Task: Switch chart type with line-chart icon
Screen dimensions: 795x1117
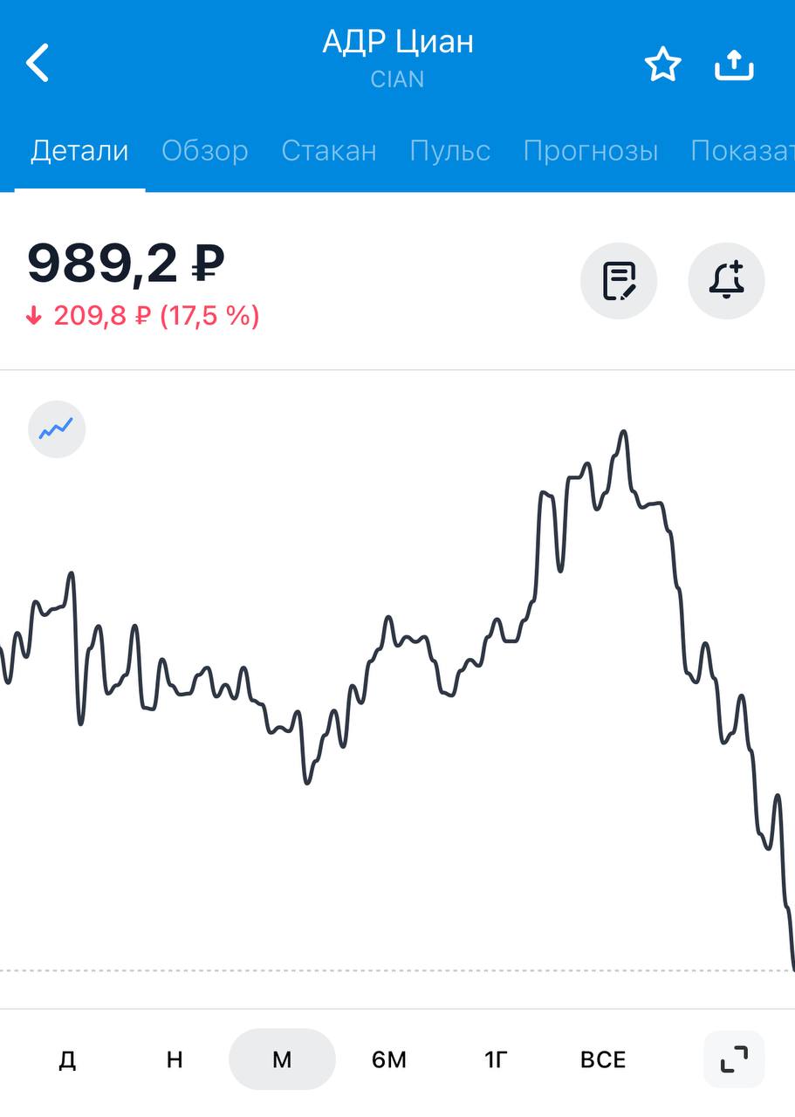Action: [57, 428]
